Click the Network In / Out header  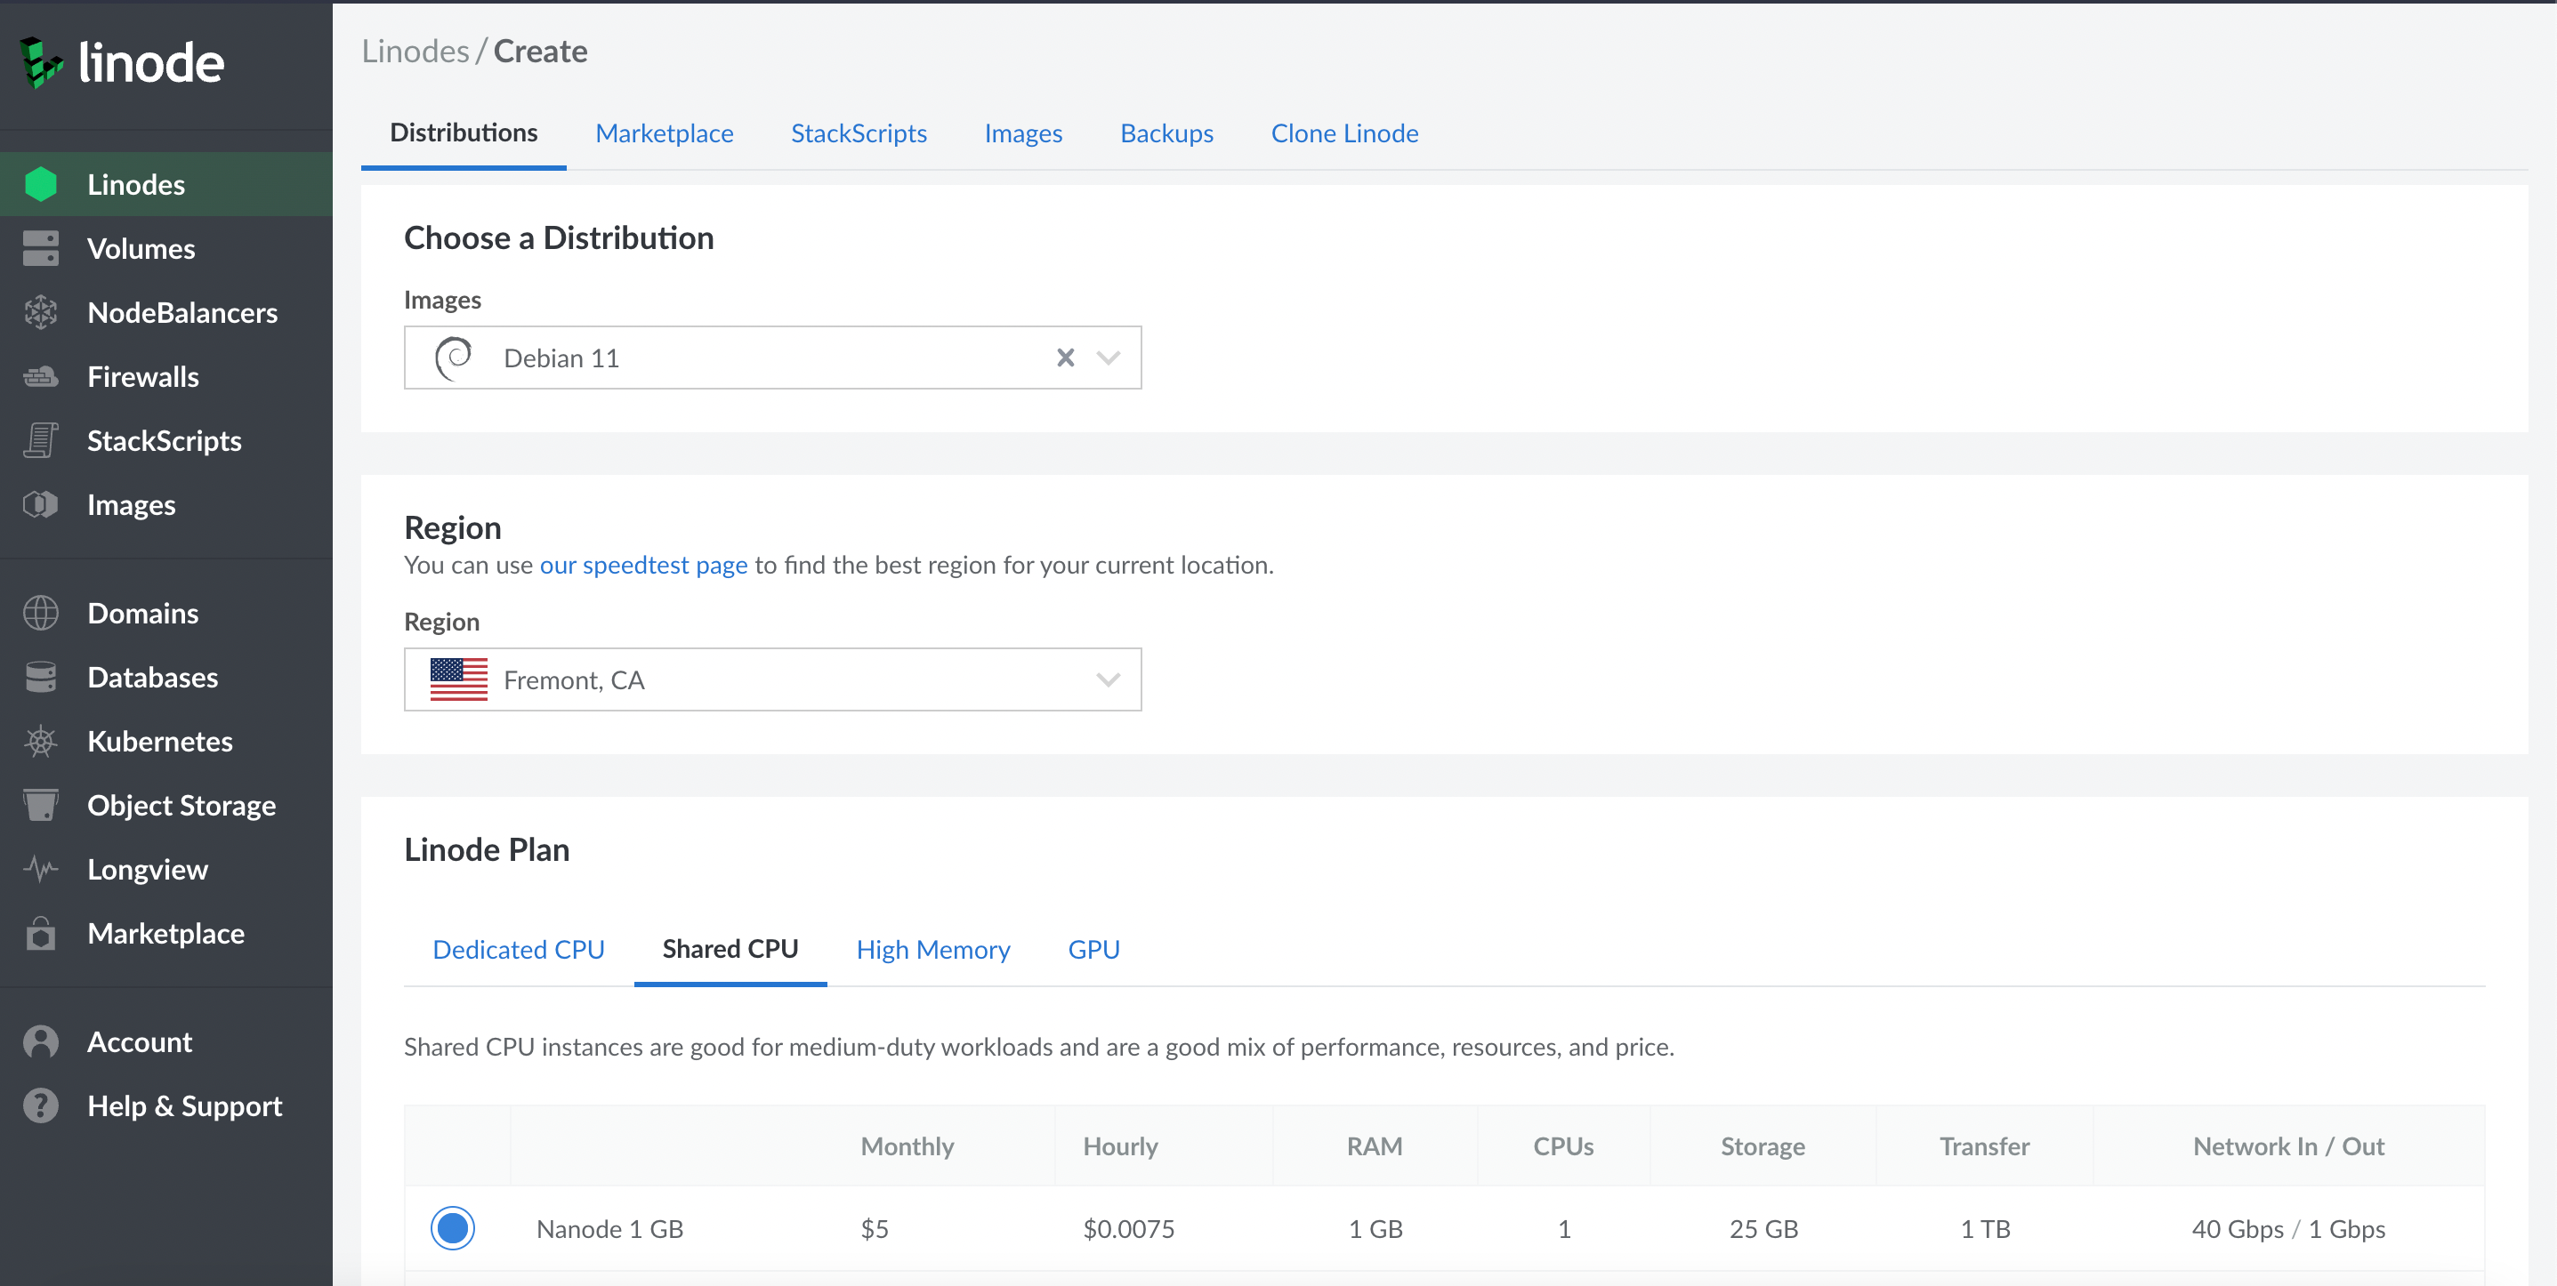tap(2288, 1146)
